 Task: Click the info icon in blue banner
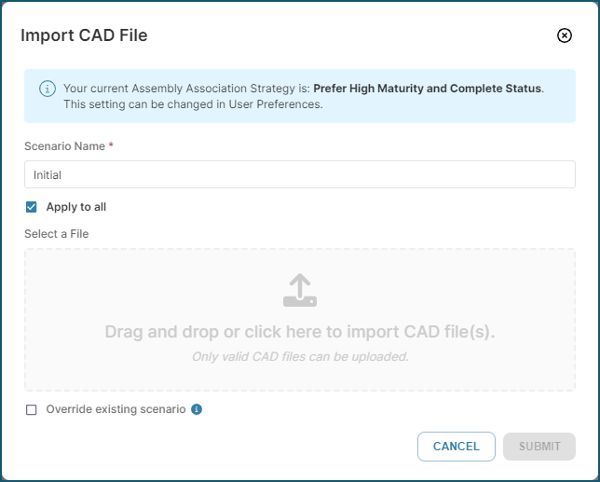(48, 89)
